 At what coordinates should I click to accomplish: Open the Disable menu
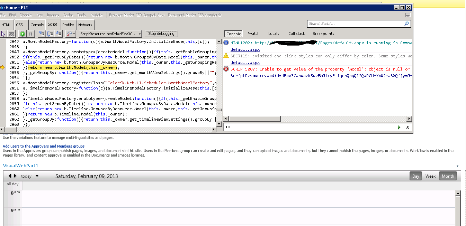tap(26, 15)
